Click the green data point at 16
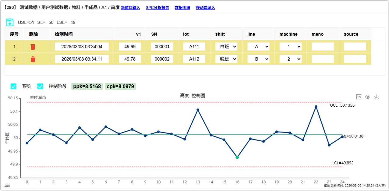This screenshot has height=191, width=389. (x=237, y=157)
